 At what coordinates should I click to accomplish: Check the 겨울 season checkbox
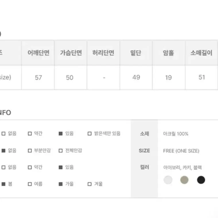click(x=89, y=184)
